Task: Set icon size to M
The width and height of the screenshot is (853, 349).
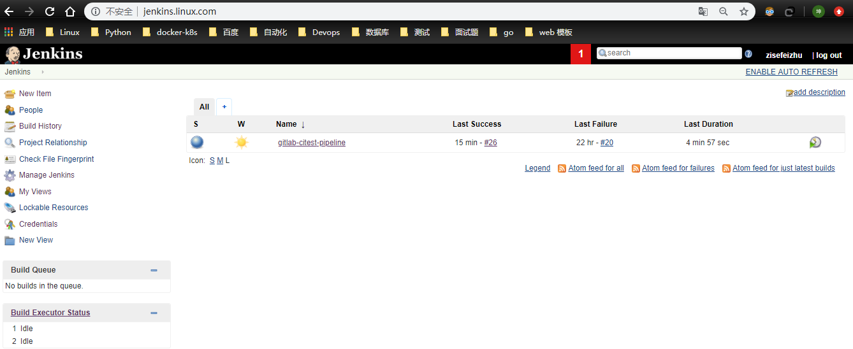Action: tap(220, 160)
